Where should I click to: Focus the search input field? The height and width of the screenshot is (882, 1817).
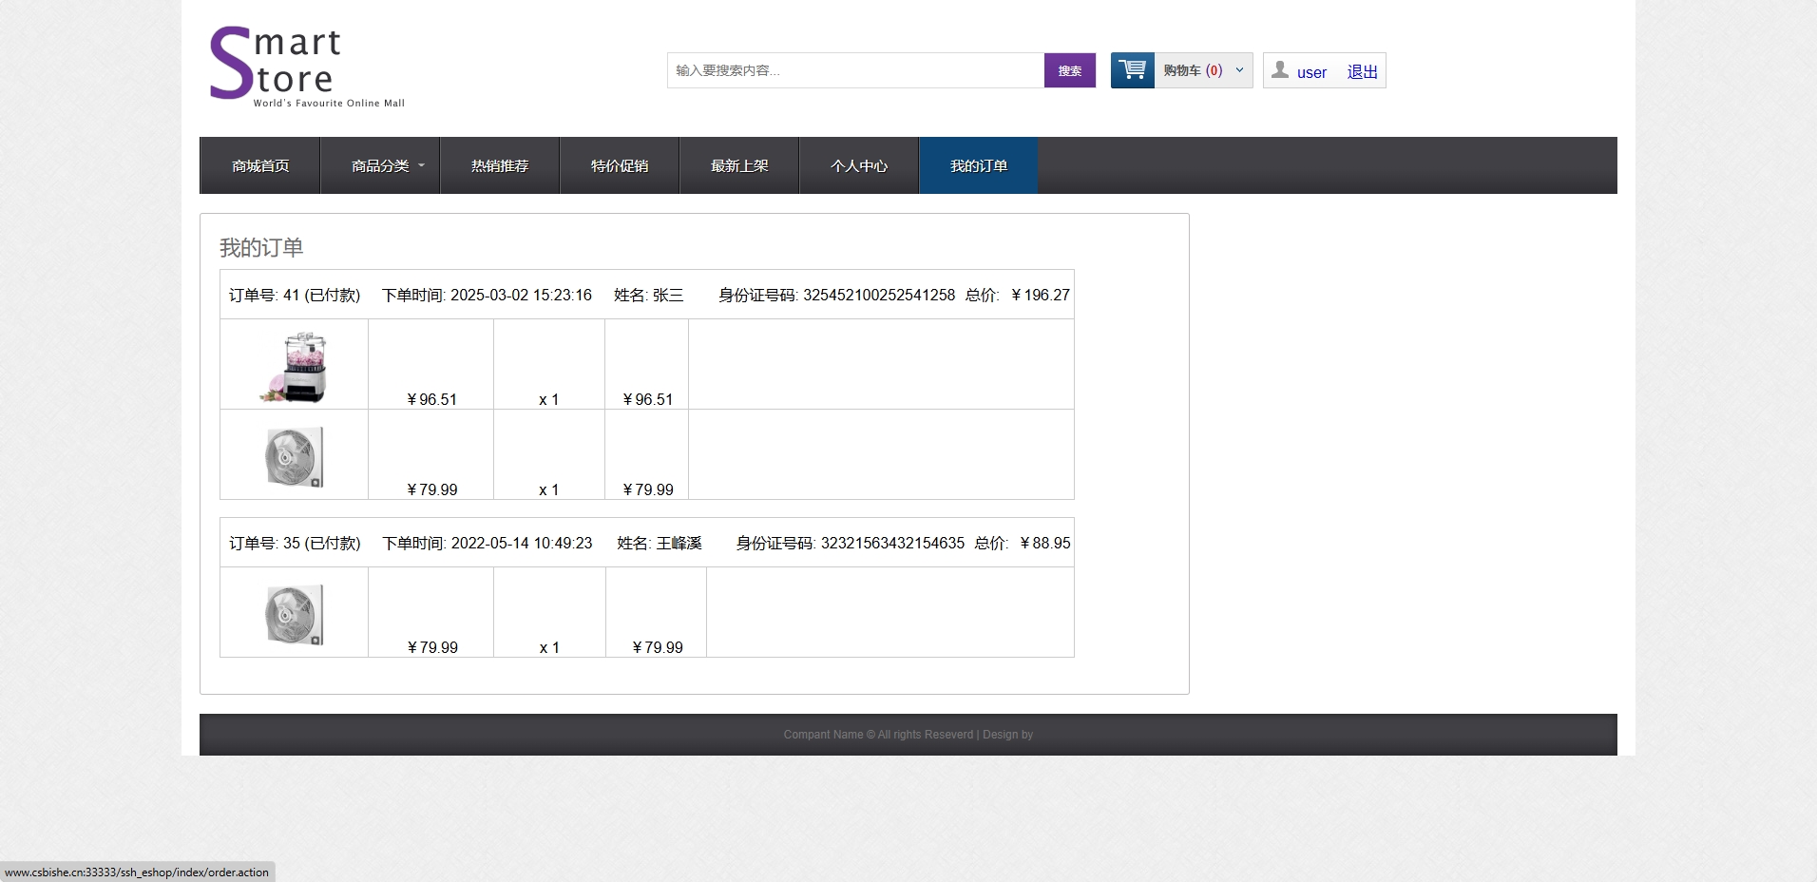tap(855, 70)
